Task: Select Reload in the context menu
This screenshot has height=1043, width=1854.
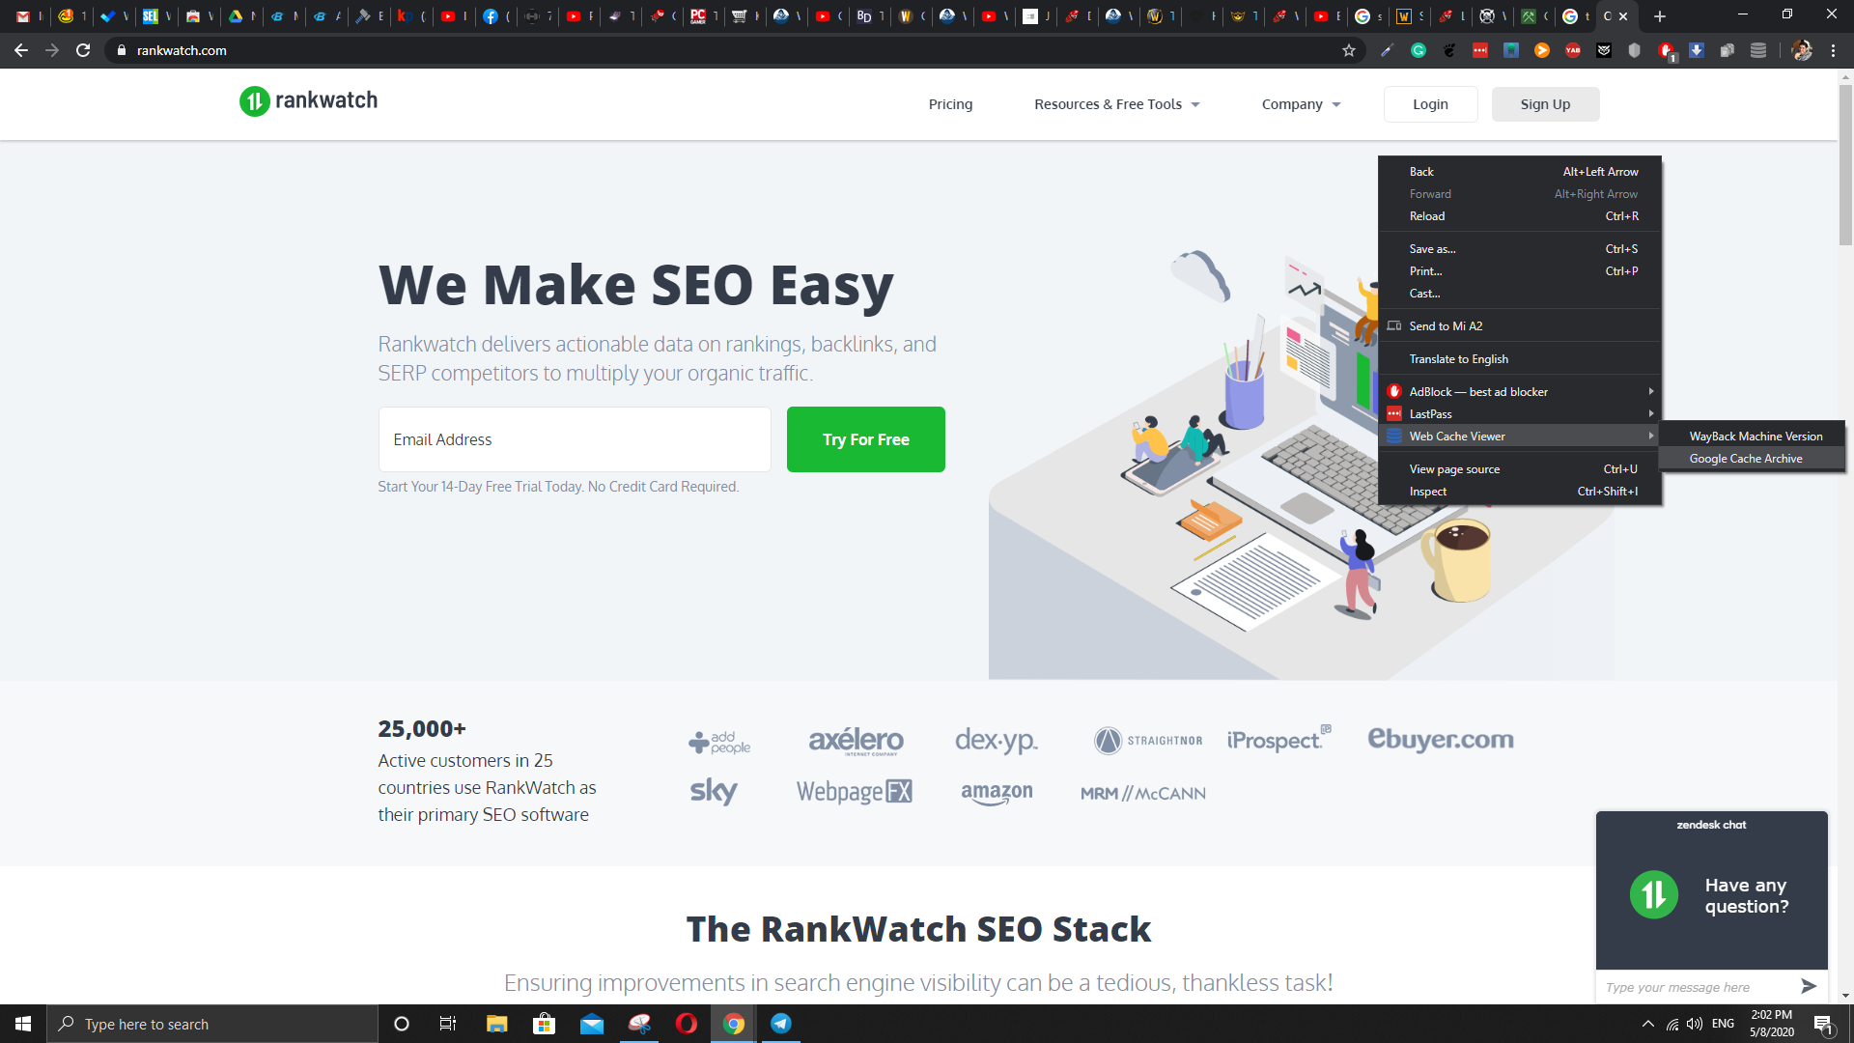Action: point(1520,216)
